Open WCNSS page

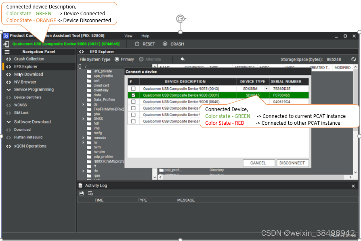(x=20, y=105)
